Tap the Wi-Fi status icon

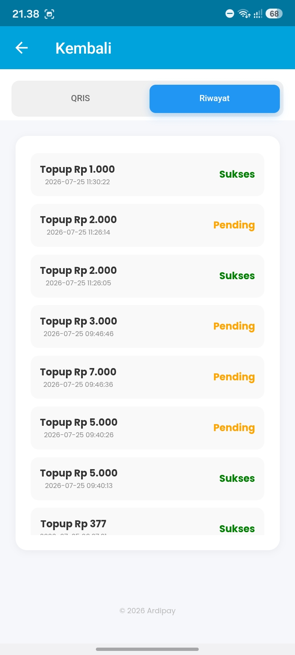pos(244,14)
